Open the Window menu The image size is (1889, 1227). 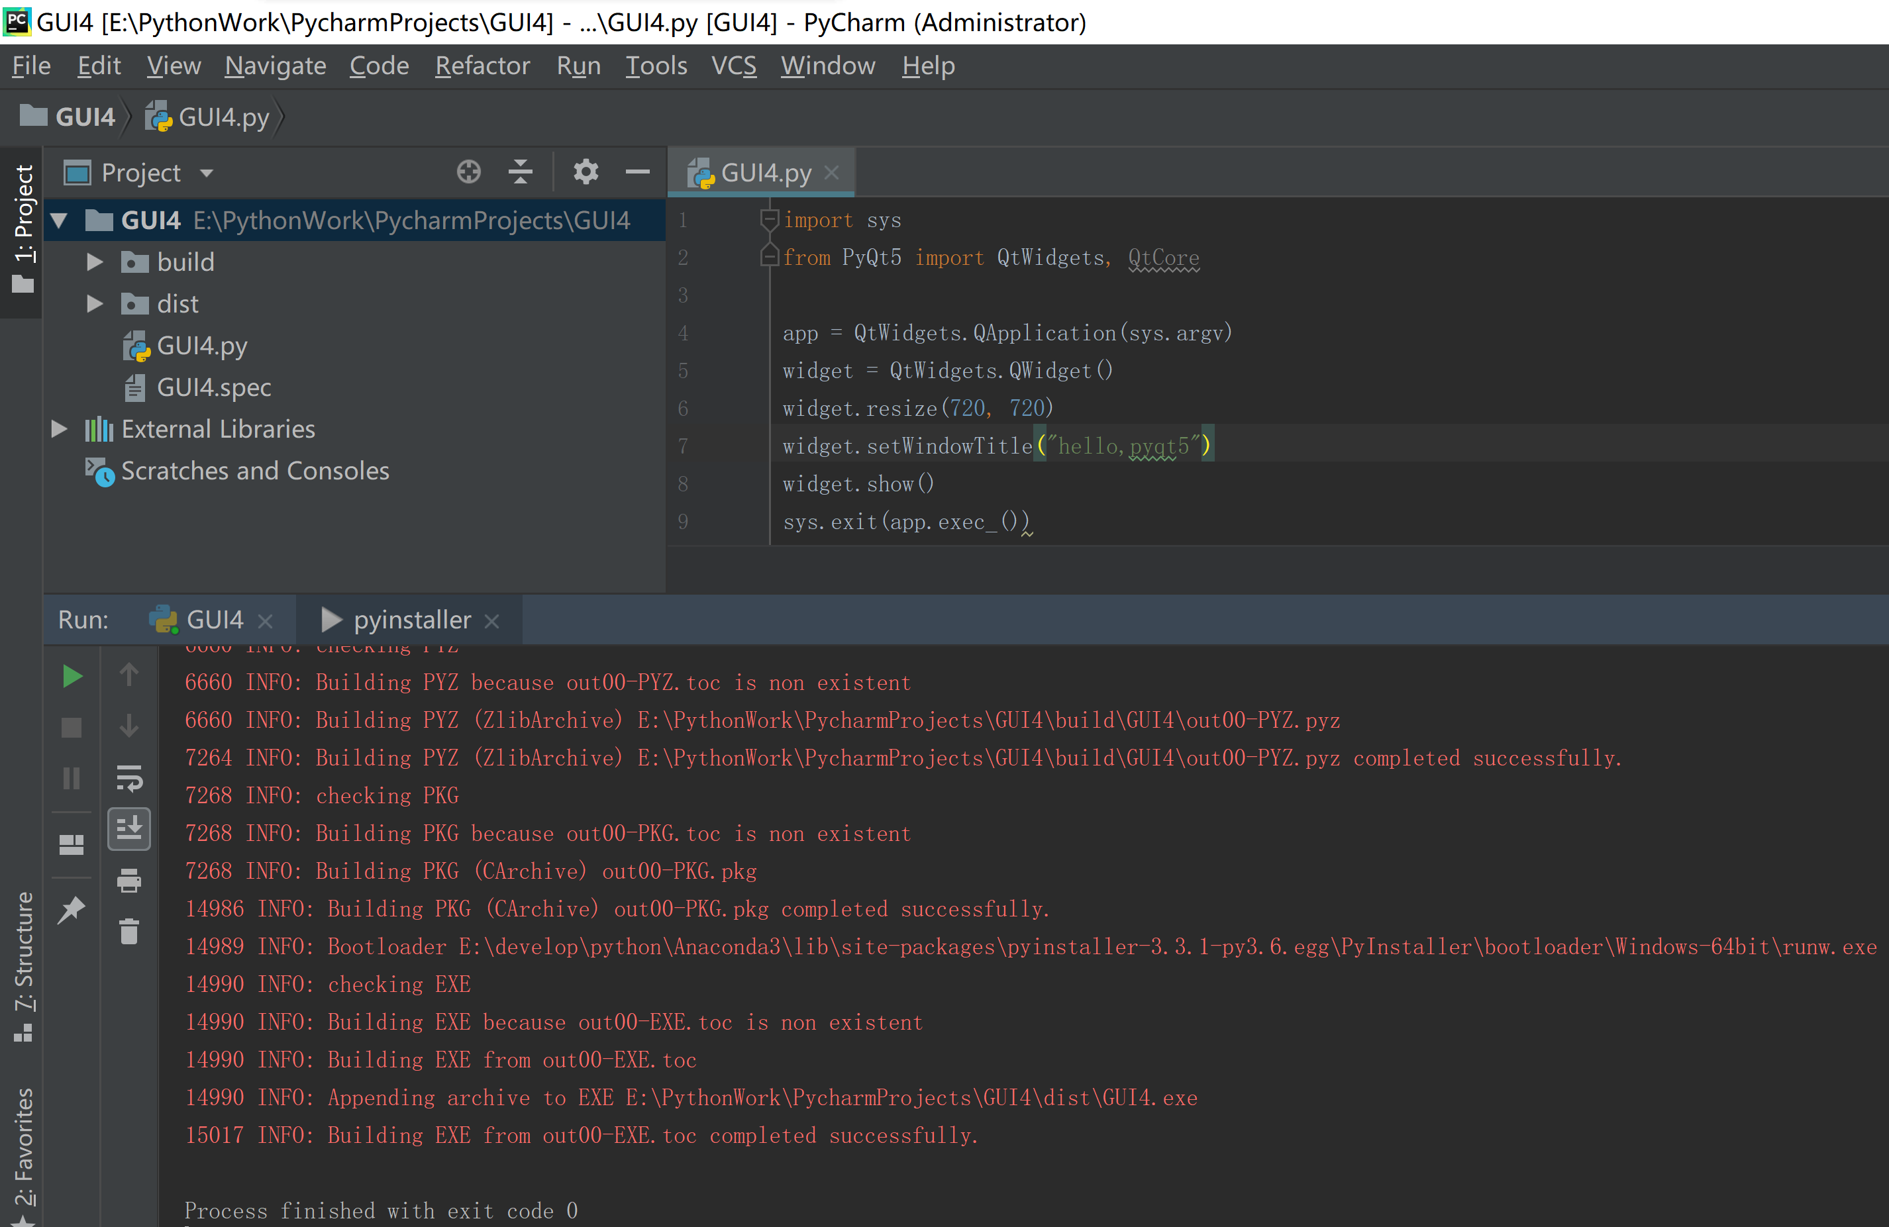828,66
